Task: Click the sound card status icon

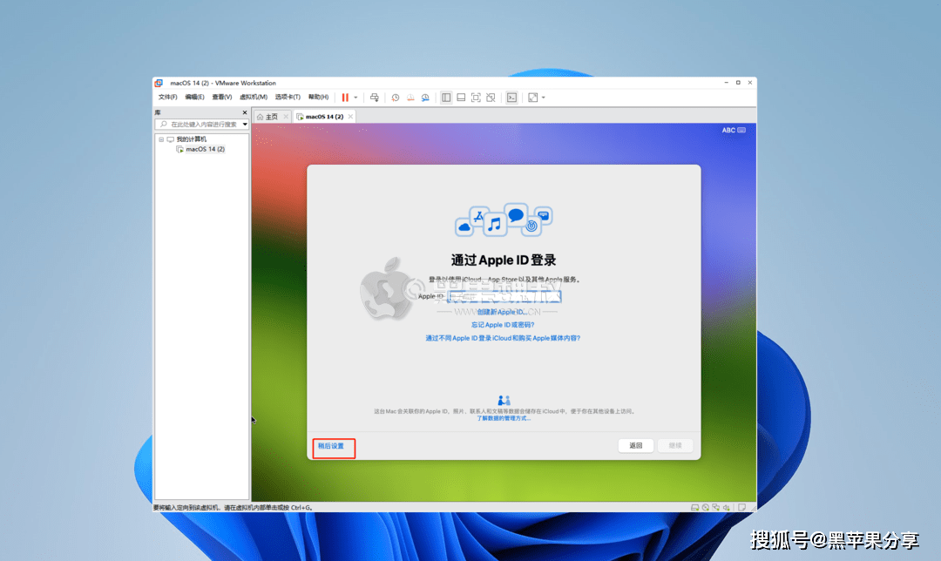Action: [726, 508]
